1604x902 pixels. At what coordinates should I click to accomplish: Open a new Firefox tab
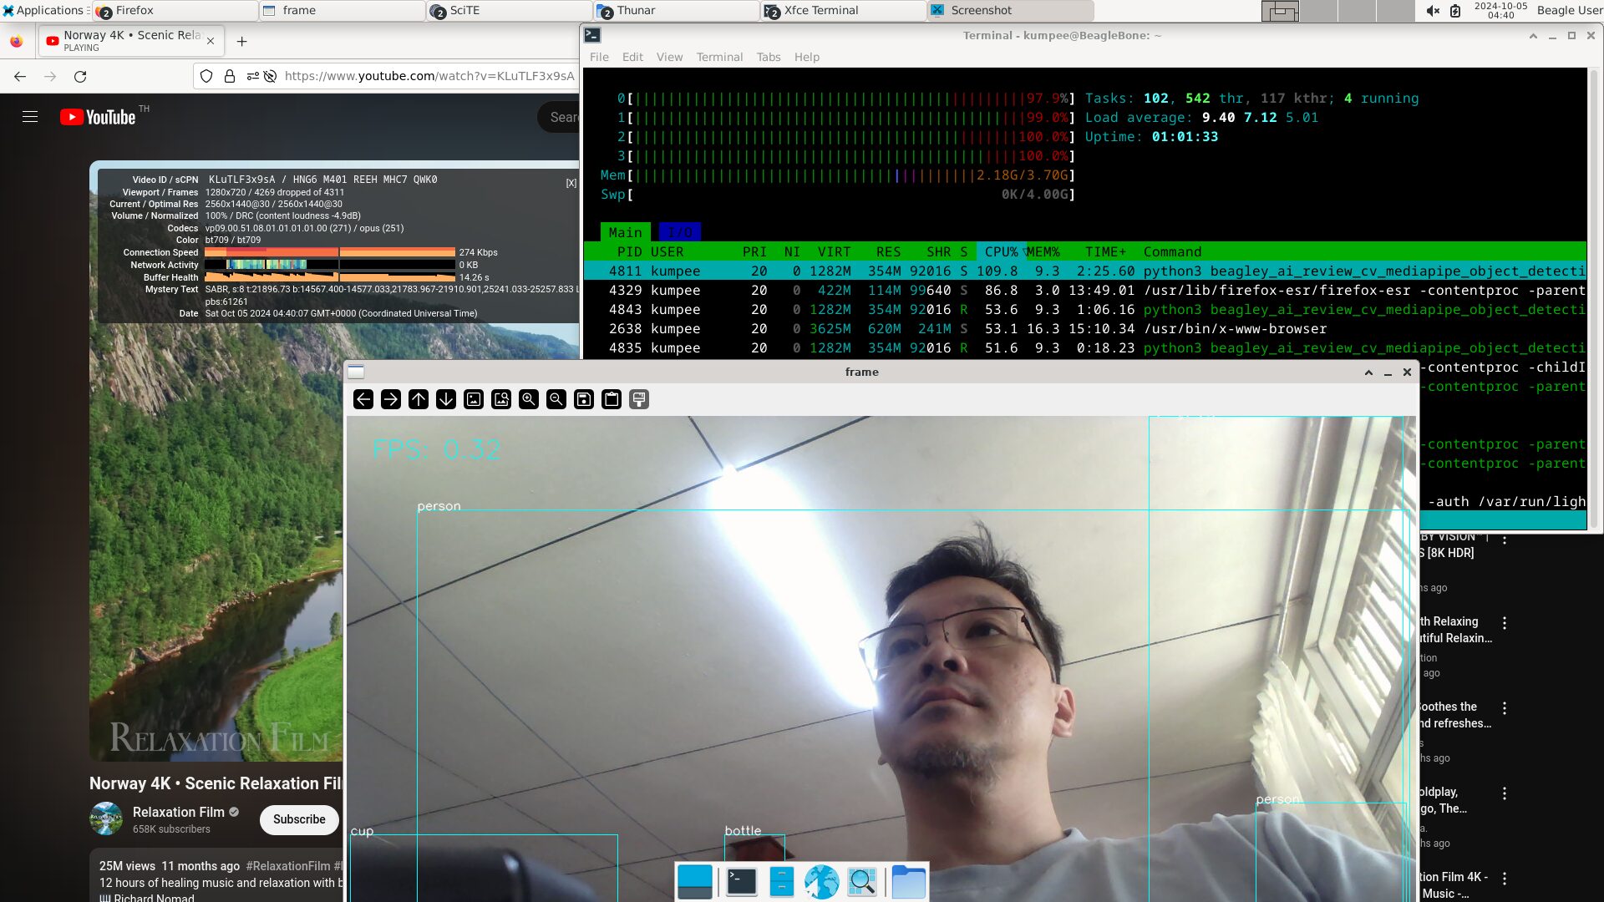241,41
